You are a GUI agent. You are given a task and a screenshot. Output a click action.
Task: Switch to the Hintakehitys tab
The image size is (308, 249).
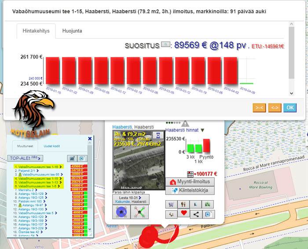(x=36, y=31)
